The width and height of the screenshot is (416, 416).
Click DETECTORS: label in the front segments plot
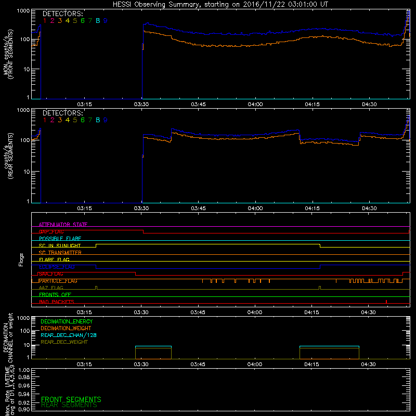(62, 14)
